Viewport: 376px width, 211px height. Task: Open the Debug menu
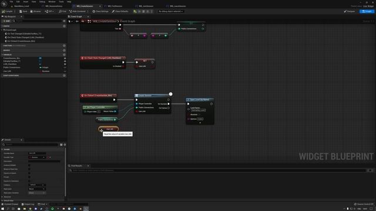pos(42,2)
